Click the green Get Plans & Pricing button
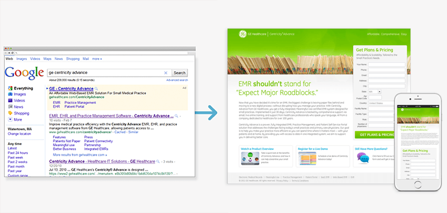The height and width of the screenshot is (213, 447). 374,134
